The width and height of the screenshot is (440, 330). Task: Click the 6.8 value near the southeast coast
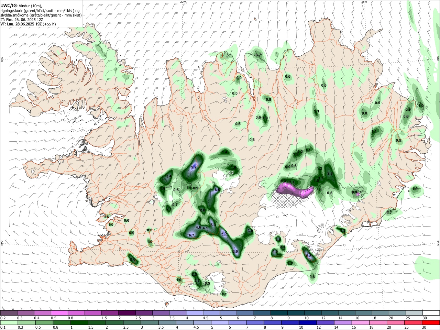[x=308, y=256]
